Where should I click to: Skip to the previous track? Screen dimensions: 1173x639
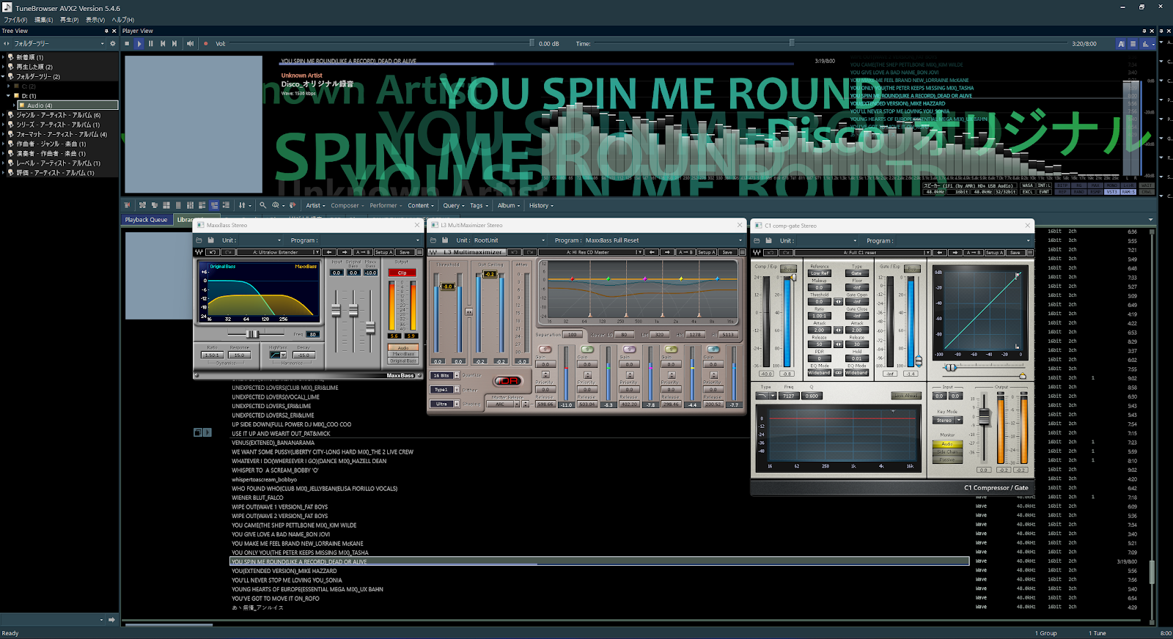[163, 44]
